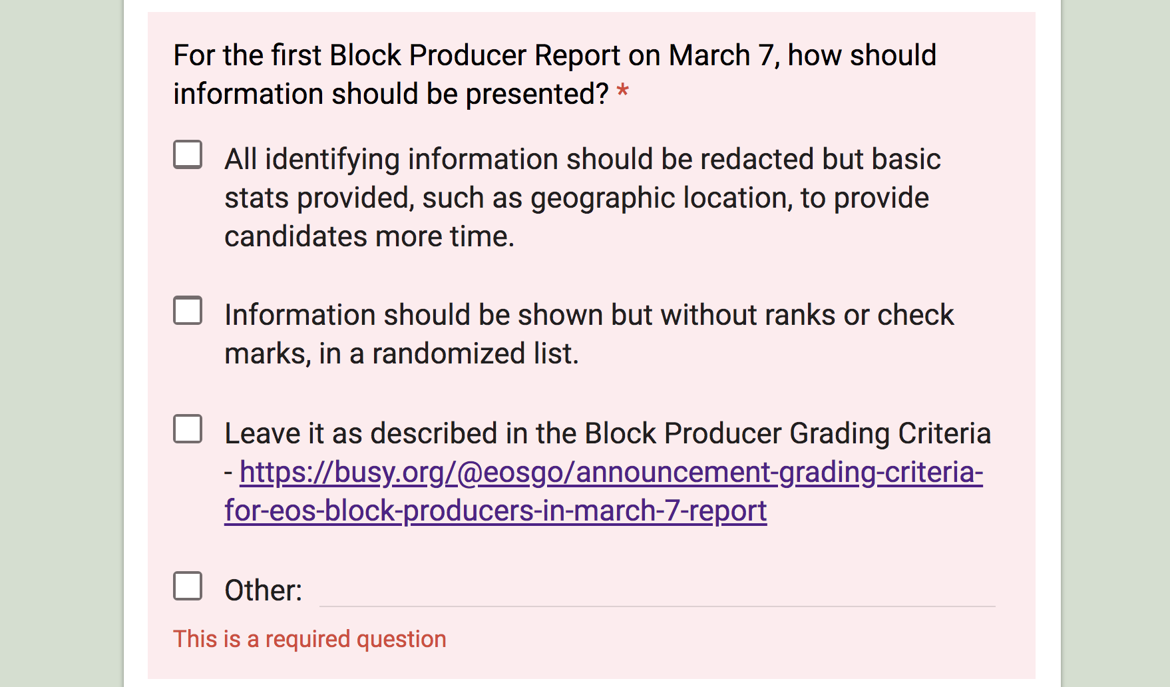Click the "This is a required question" message
Viewport: 1170px width, 687px height.
309,639
